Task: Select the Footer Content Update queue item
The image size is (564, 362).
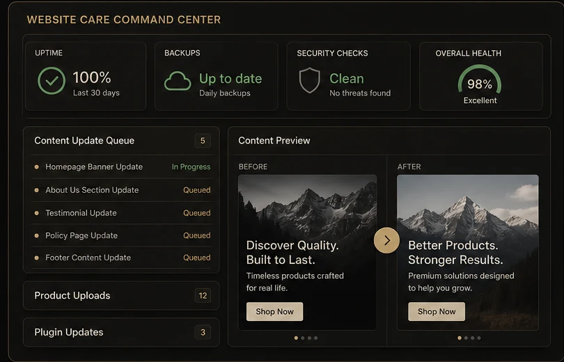Action: point(123,258)
